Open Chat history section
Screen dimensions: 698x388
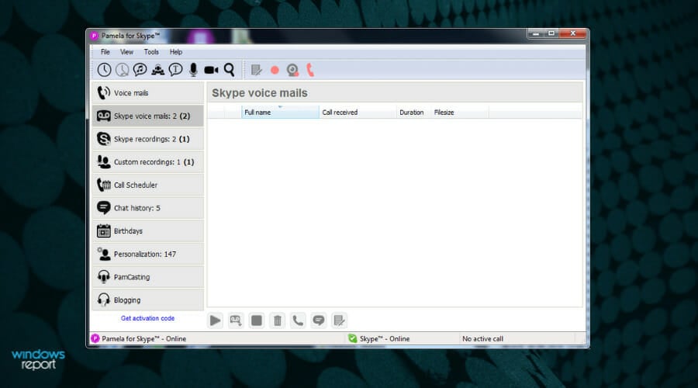tap(148, 208)
